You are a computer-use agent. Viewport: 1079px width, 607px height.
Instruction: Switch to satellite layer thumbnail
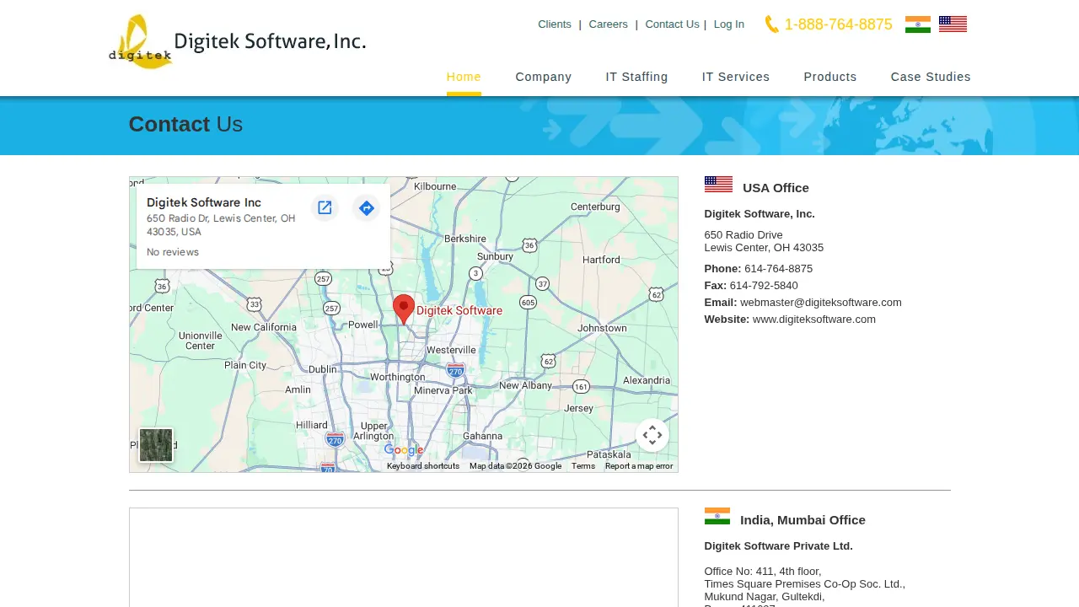coord(156,445)
